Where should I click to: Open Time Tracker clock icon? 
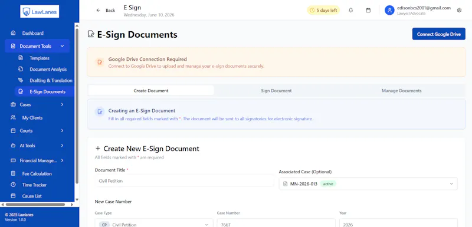13,185
